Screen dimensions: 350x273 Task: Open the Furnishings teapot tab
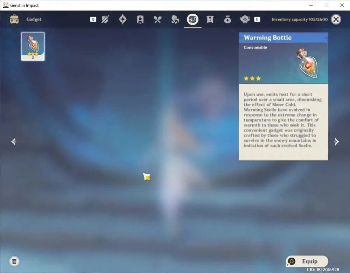coord(245,19)
